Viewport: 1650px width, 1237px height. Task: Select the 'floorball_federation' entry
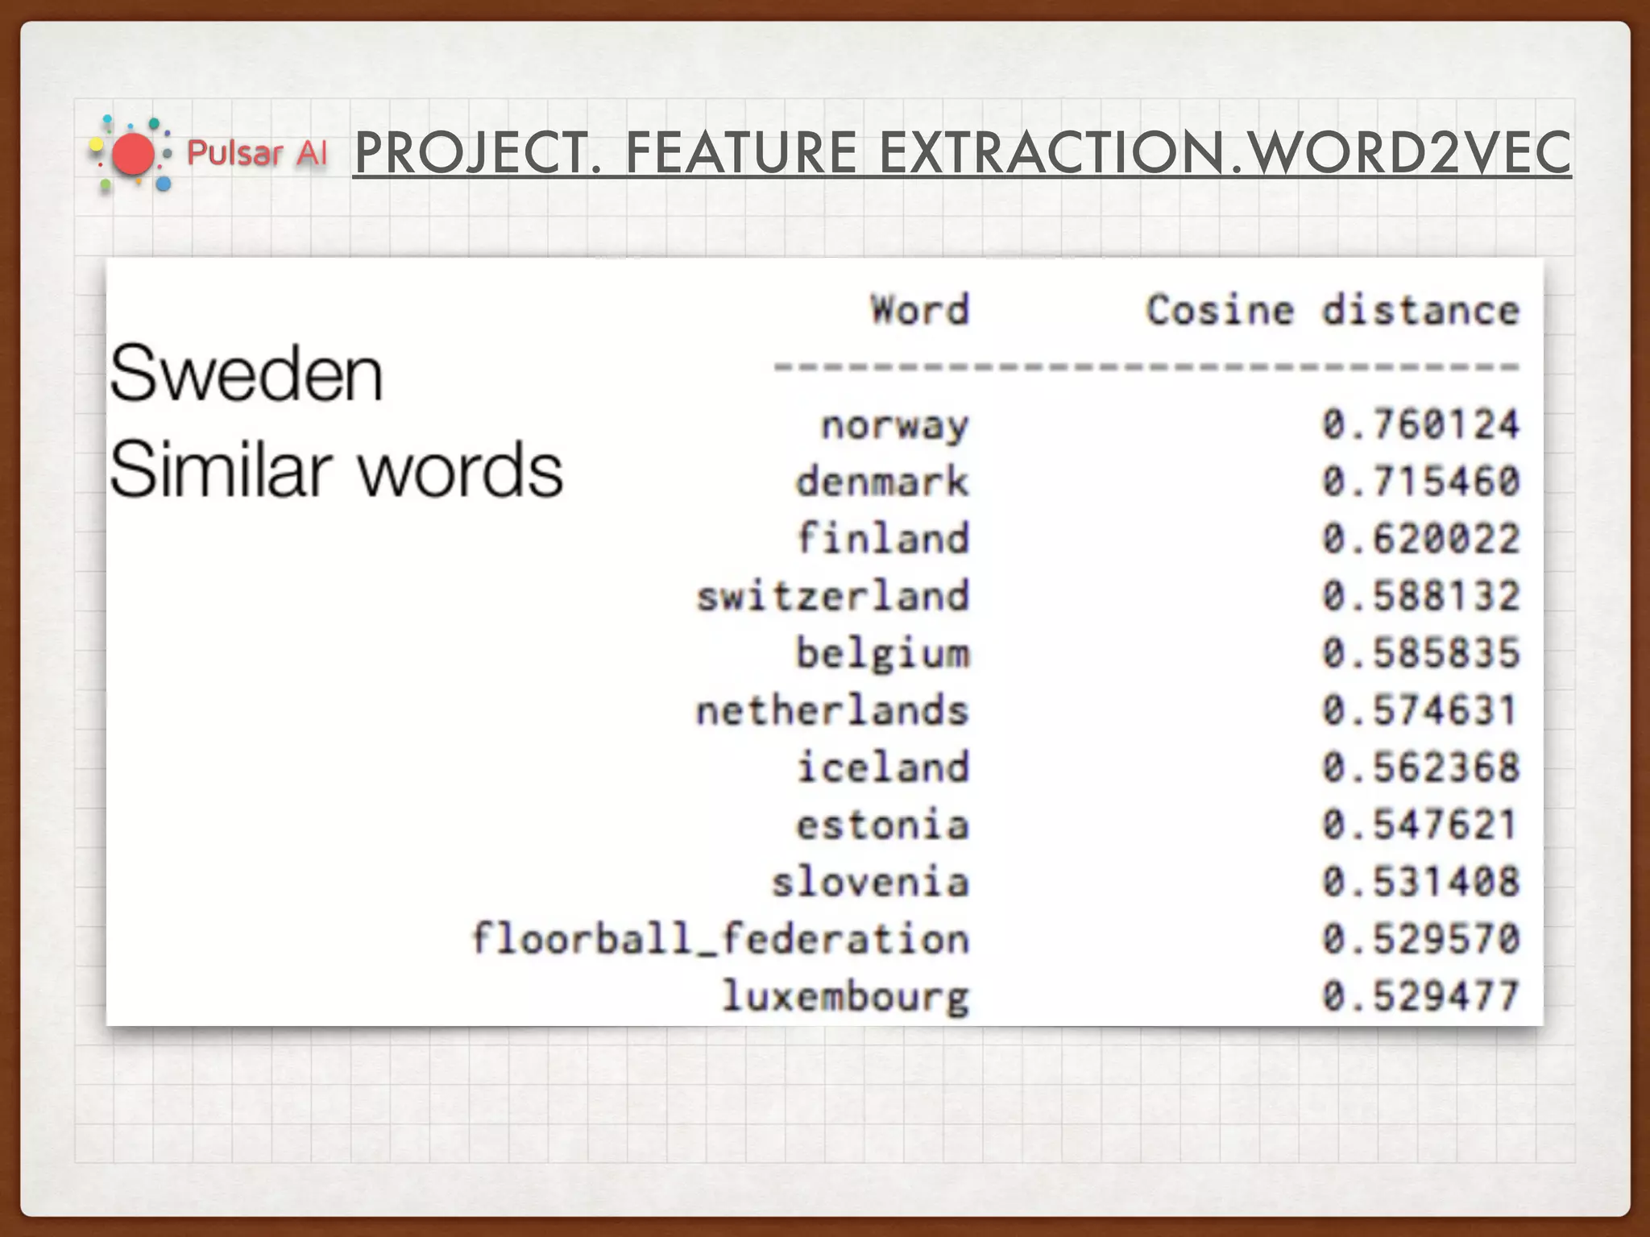(x=720, y=939)
